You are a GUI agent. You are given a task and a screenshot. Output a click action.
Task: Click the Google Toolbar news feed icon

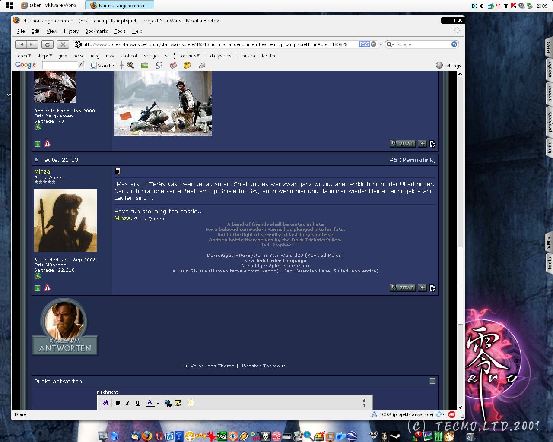click(x=173, y=65)
